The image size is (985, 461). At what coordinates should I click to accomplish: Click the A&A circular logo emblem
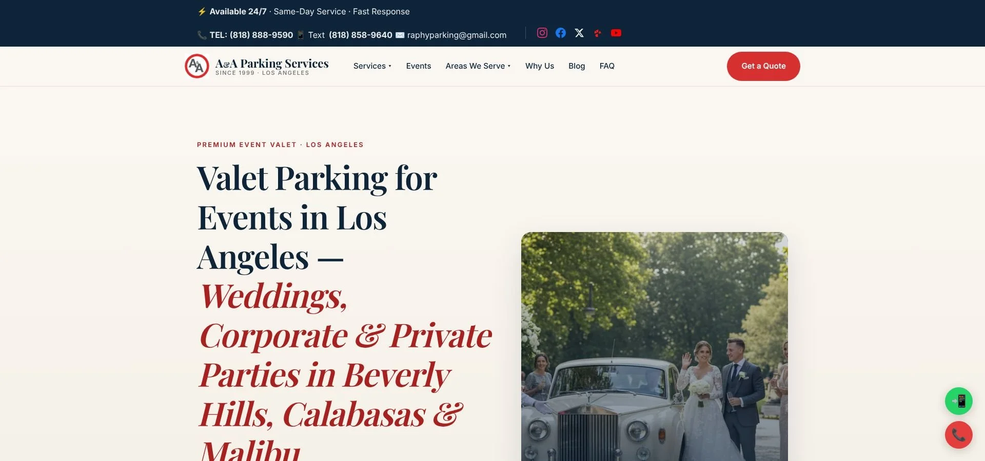click(196, 66)
